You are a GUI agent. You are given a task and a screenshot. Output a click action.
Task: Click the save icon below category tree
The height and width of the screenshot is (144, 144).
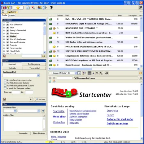4,56
